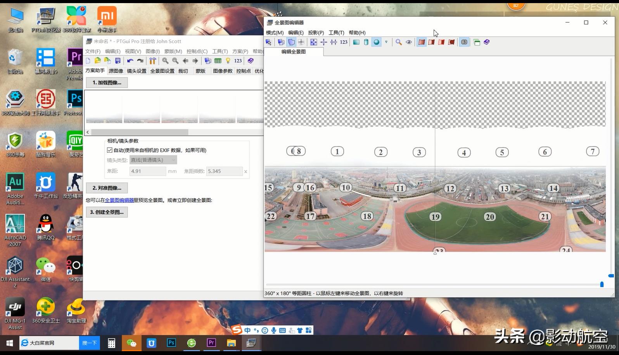619x355 pixels.
Task: Click the undo arrow in PTGui toolbar
Action: [130, 61]
